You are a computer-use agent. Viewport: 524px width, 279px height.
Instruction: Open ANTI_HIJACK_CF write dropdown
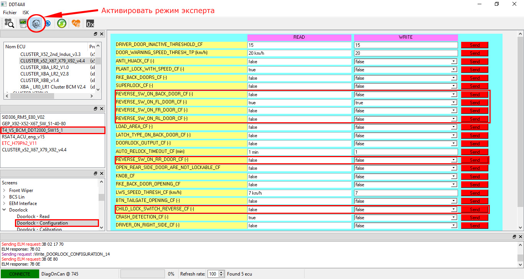(454, 62)
